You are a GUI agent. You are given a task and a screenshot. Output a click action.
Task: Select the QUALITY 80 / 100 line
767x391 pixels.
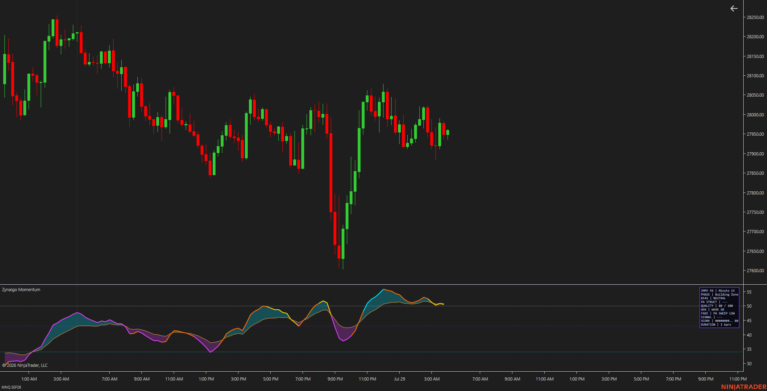(x=717, y=306)
